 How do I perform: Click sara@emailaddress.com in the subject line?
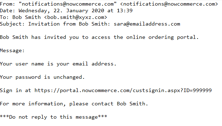click(147, 24)
